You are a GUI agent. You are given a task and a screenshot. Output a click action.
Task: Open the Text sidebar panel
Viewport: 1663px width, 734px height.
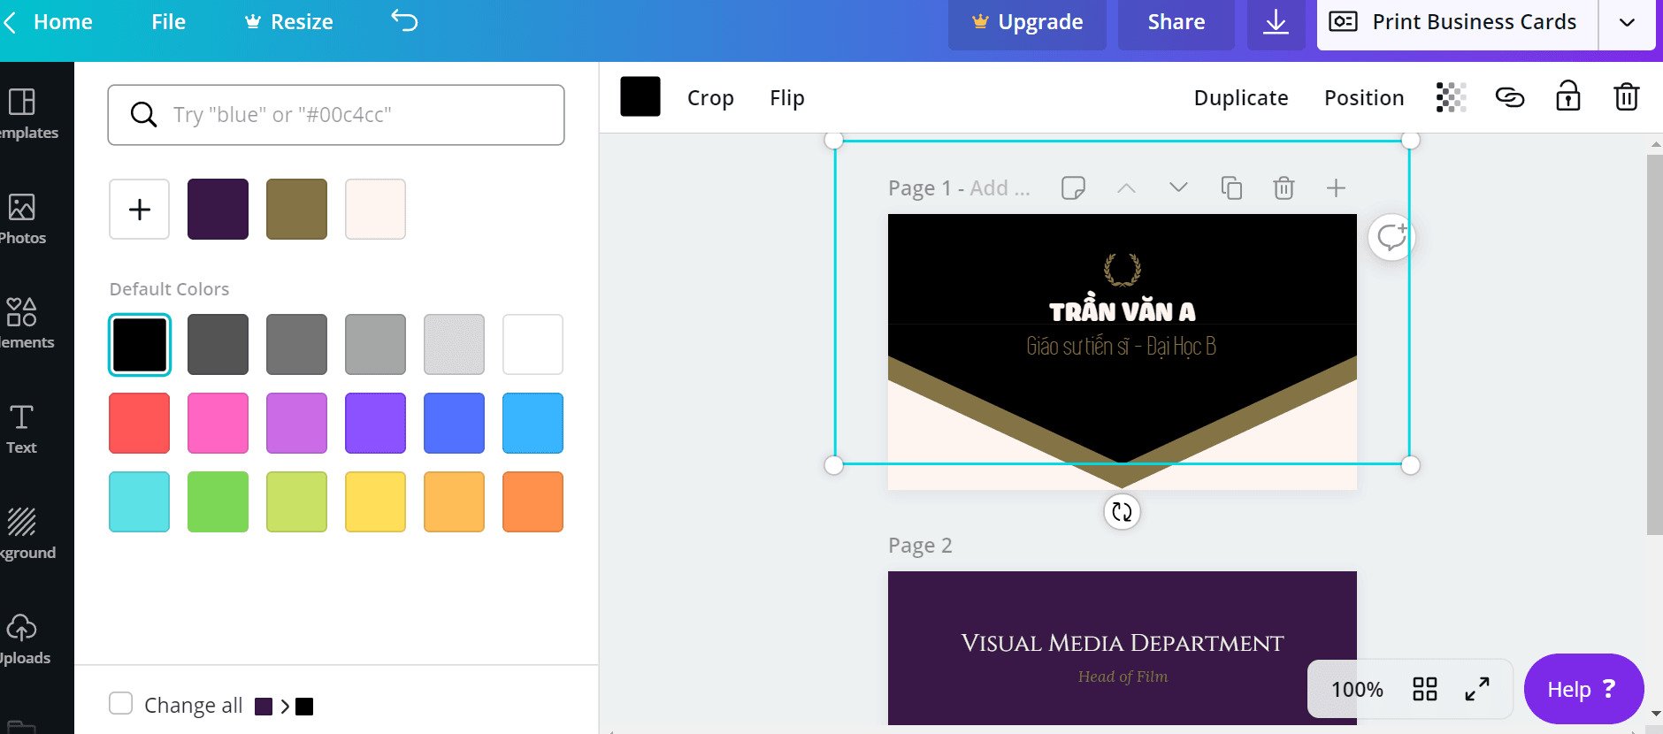(21, 429)
